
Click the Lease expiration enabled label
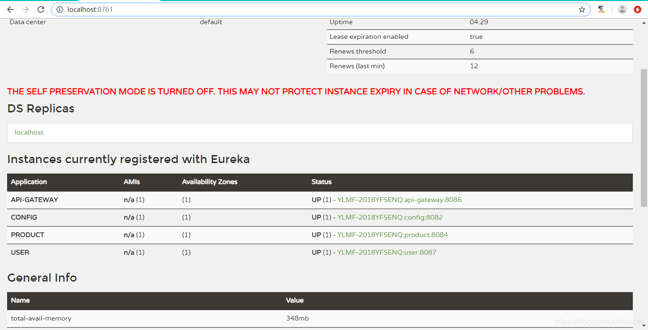click(369, 37)
